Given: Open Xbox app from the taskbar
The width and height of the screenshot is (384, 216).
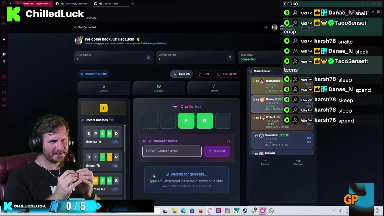Looking at the screenshot, I should [x=236, y=211].
